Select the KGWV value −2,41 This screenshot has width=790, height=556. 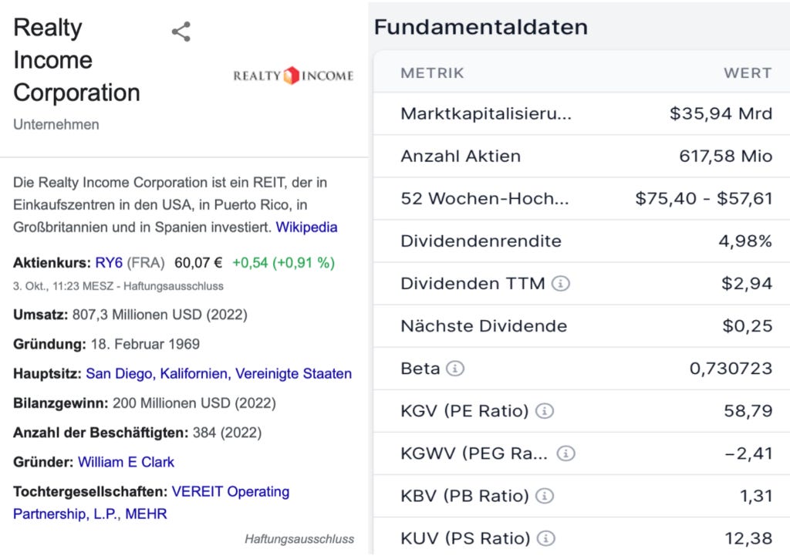pos(748,453)
